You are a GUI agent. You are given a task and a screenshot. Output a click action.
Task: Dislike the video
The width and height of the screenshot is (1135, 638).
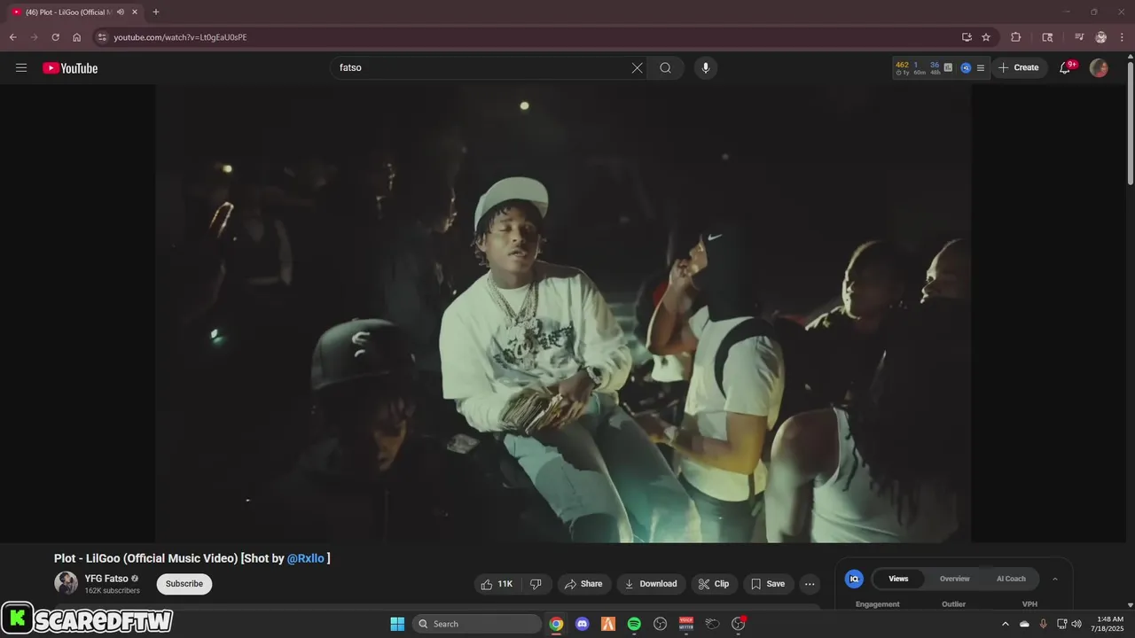(x=536, y=584)
